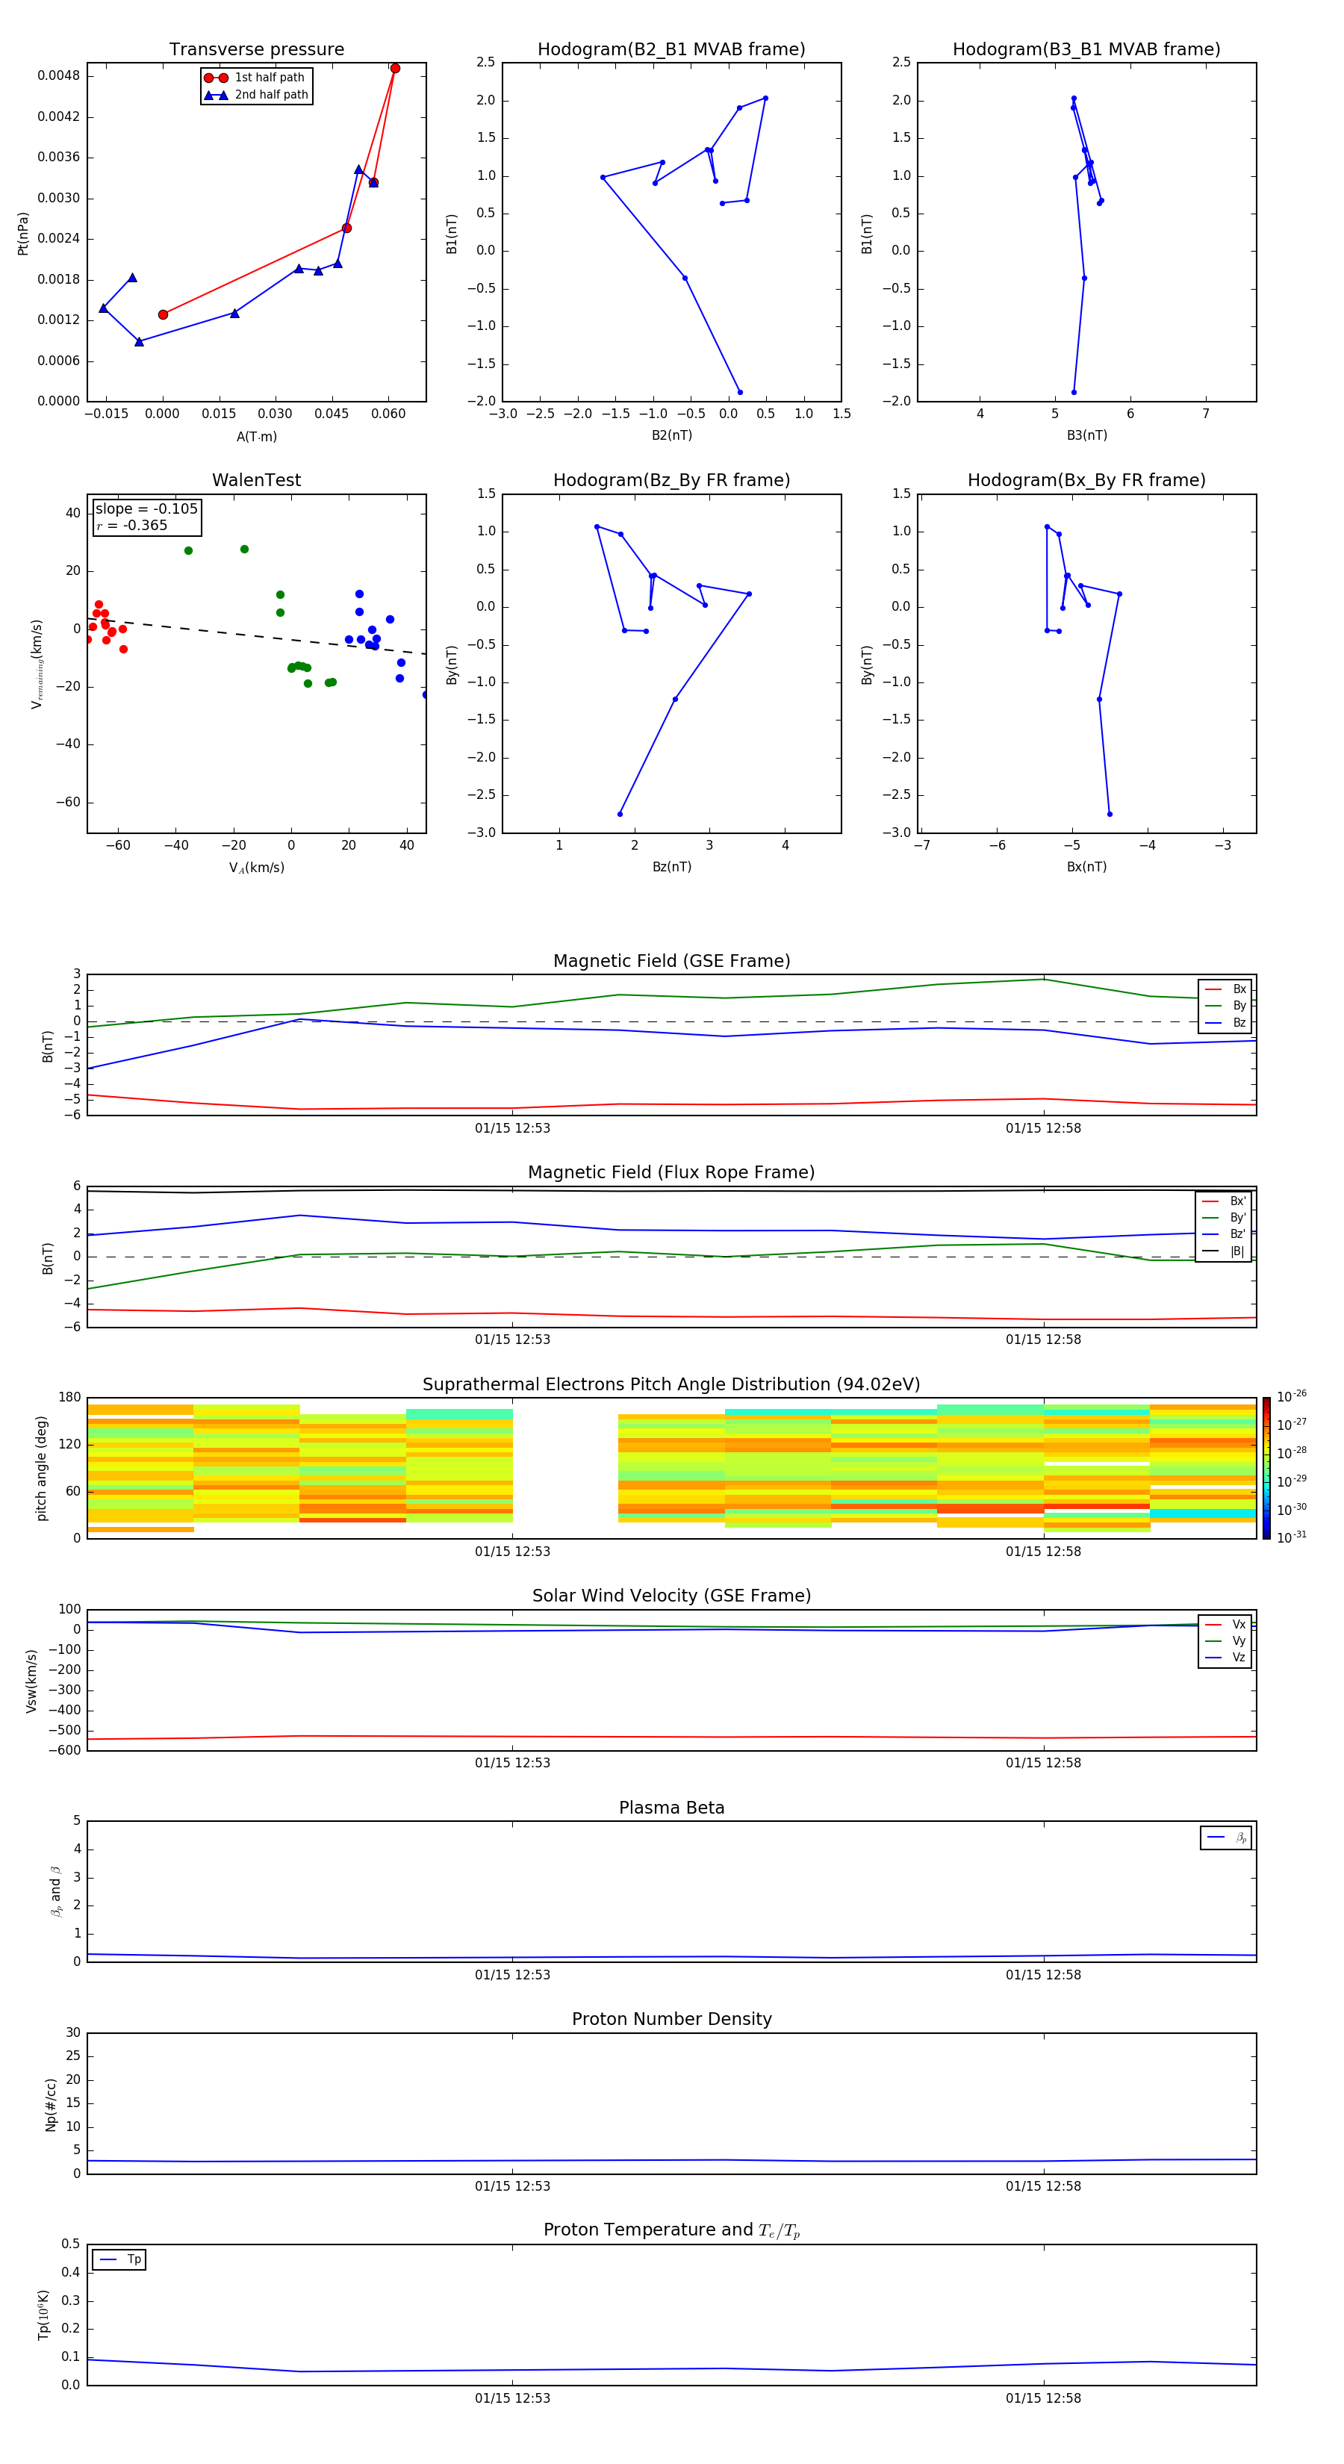1344x2464 pixels.
Task: Select By entry in GSE magnetic field legend
Action: pos(1225,1005)
